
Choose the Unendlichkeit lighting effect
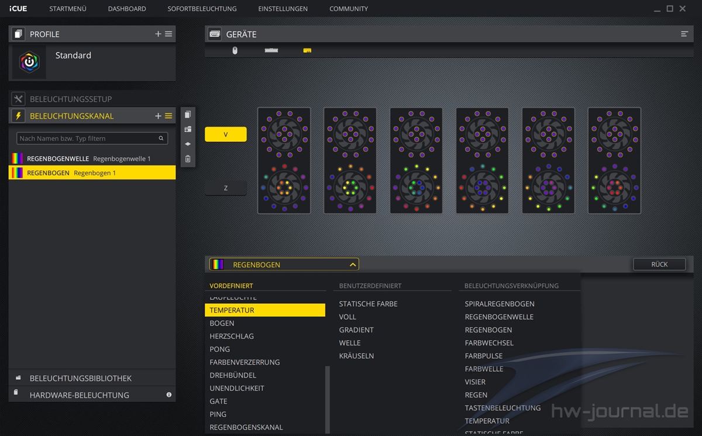click(237, 388)
